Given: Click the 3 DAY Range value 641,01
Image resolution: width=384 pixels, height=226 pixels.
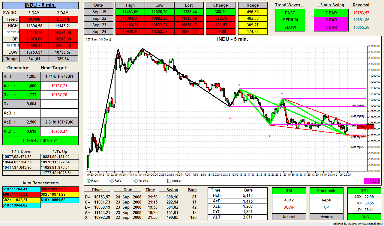Looking at the screenshot, I should 34,59.
